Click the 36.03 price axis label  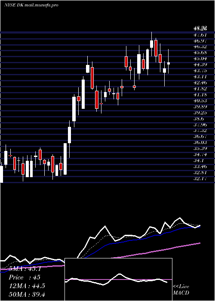tap(200, 142)
